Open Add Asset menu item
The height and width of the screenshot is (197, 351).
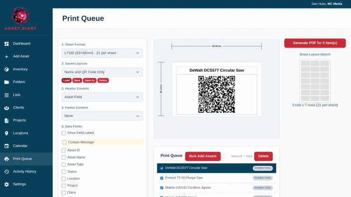click(x=21, y=56)
